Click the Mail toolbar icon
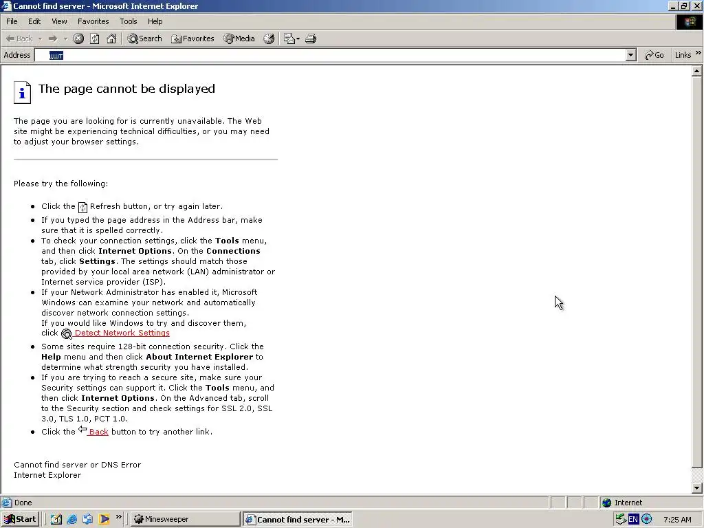Screen dimensions: 704x528 tap(289, 38)
